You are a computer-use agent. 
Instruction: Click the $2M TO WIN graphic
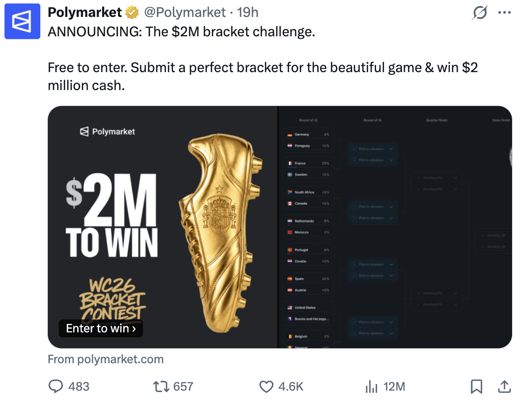112,215
